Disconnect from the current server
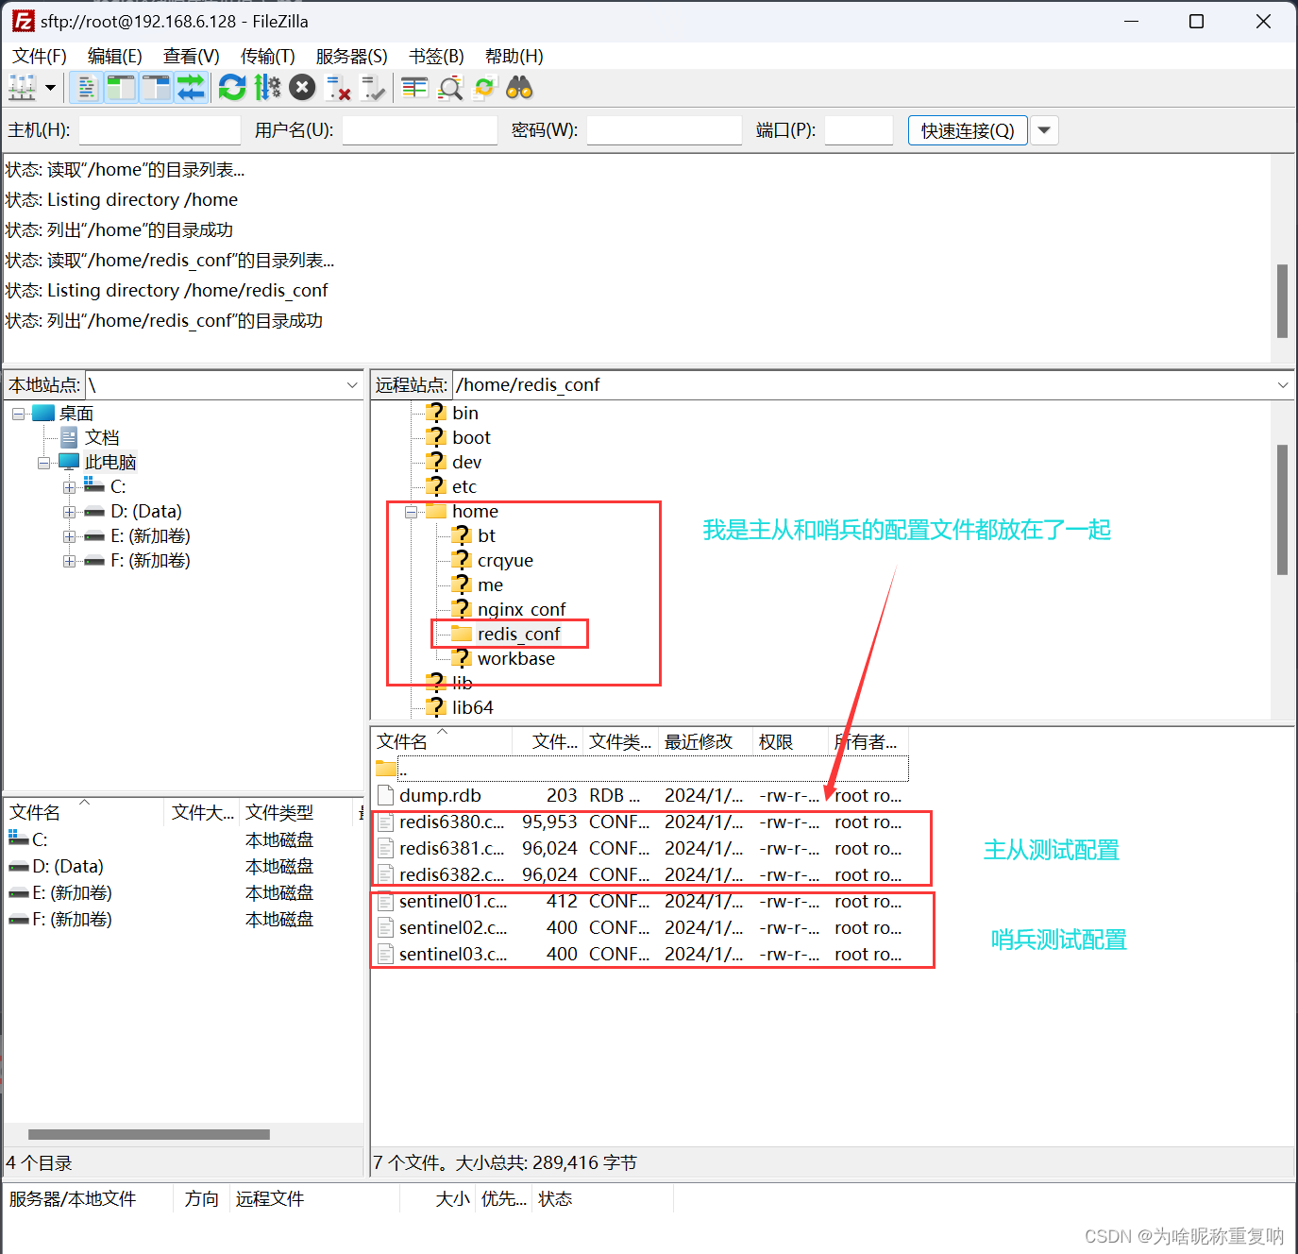 (338, 88)
